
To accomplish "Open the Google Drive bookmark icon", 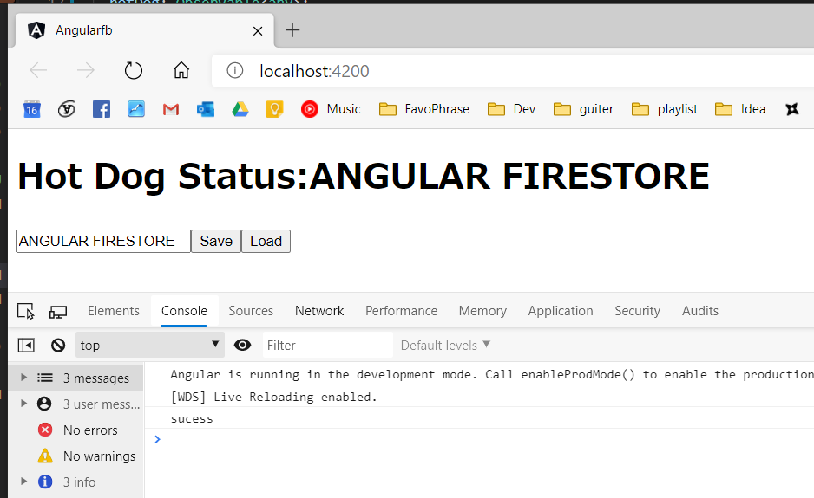I will (240, 109).
